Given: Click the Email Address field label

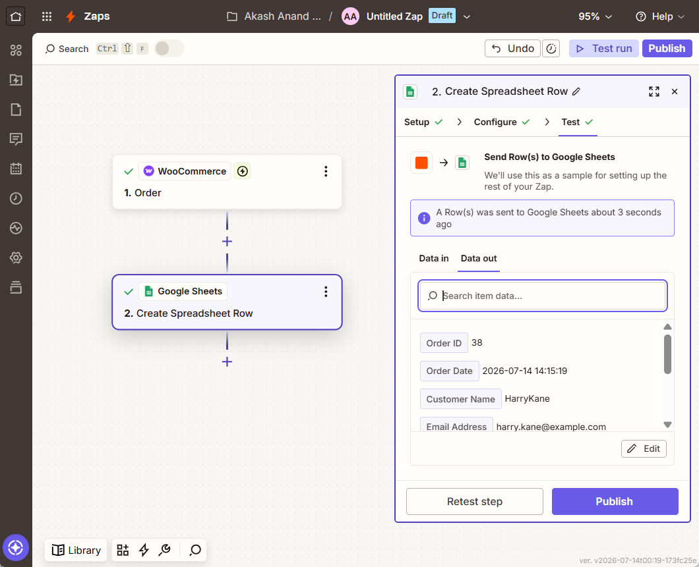Looking at the screenshot, I should pyautogui.click(x=456, y=425).
